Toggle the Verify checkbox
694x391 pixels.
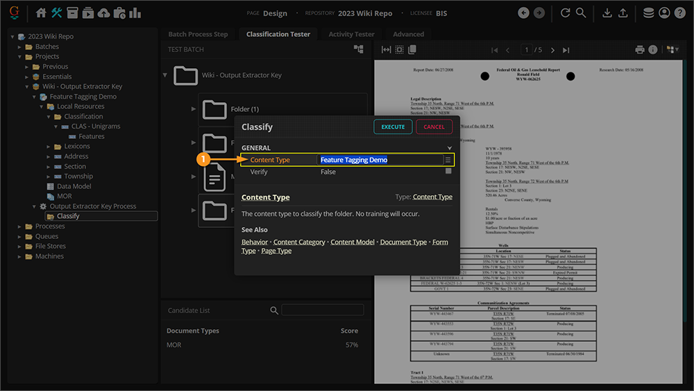[x=448, y=172]
